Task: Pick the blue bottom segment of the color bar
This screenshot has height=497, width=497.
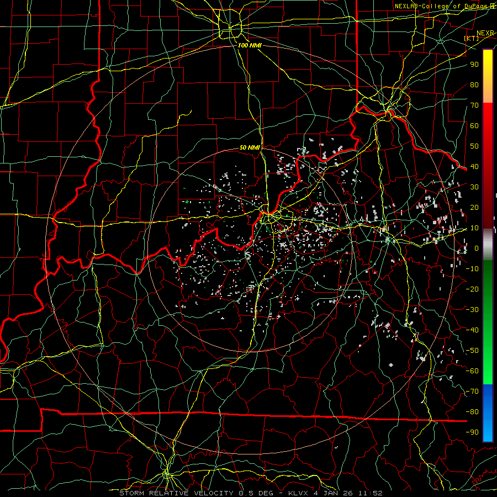Action: [x=488, y=413]
